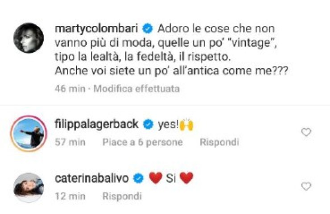The width and height of the screenshot is (330, 214).
Task: Click the martycolombari username
Action: (96, 29)
